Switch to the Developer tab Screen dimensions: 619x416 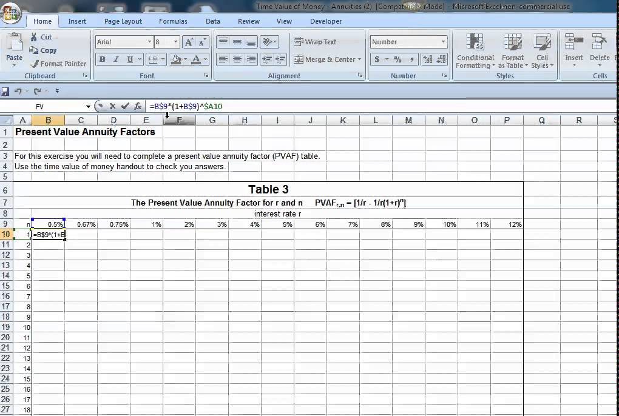pyautogui.click(x=326, y=21)
